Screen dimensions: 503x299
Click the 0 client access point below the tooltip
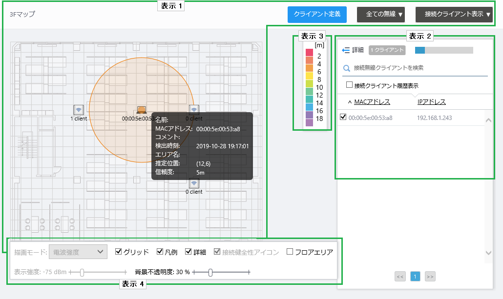tap(194, 183)
